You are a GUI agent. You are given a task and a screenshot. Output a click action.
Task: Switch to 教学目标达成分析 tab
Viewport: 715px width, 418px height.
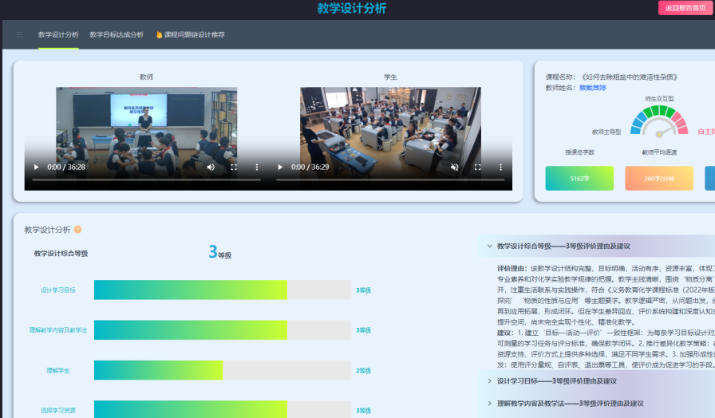[x=117, y=35]
